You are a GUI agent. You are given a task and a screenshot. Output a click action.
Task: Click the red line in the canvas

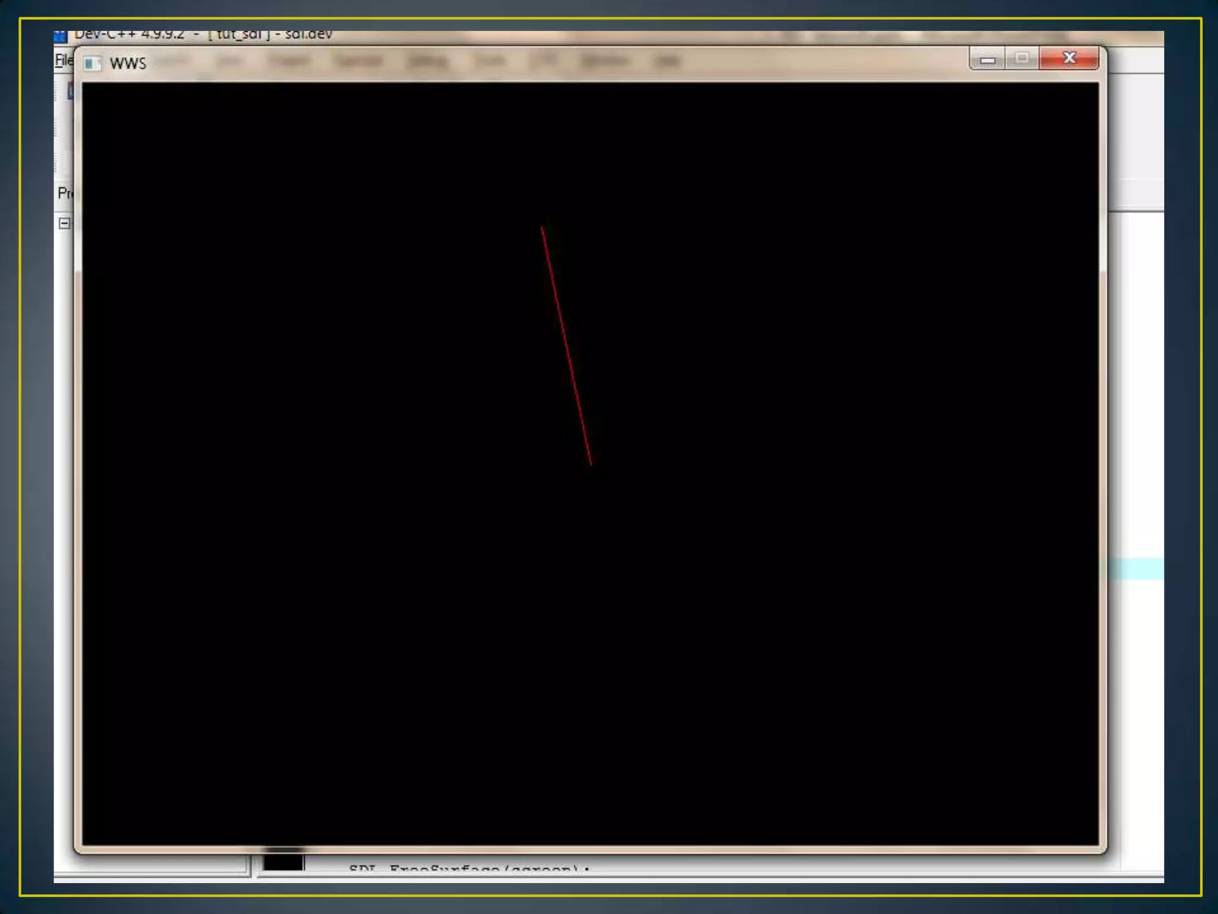566,346
